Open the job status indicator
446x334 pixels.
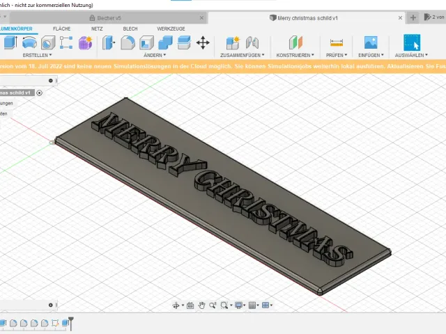pos(435,17)
